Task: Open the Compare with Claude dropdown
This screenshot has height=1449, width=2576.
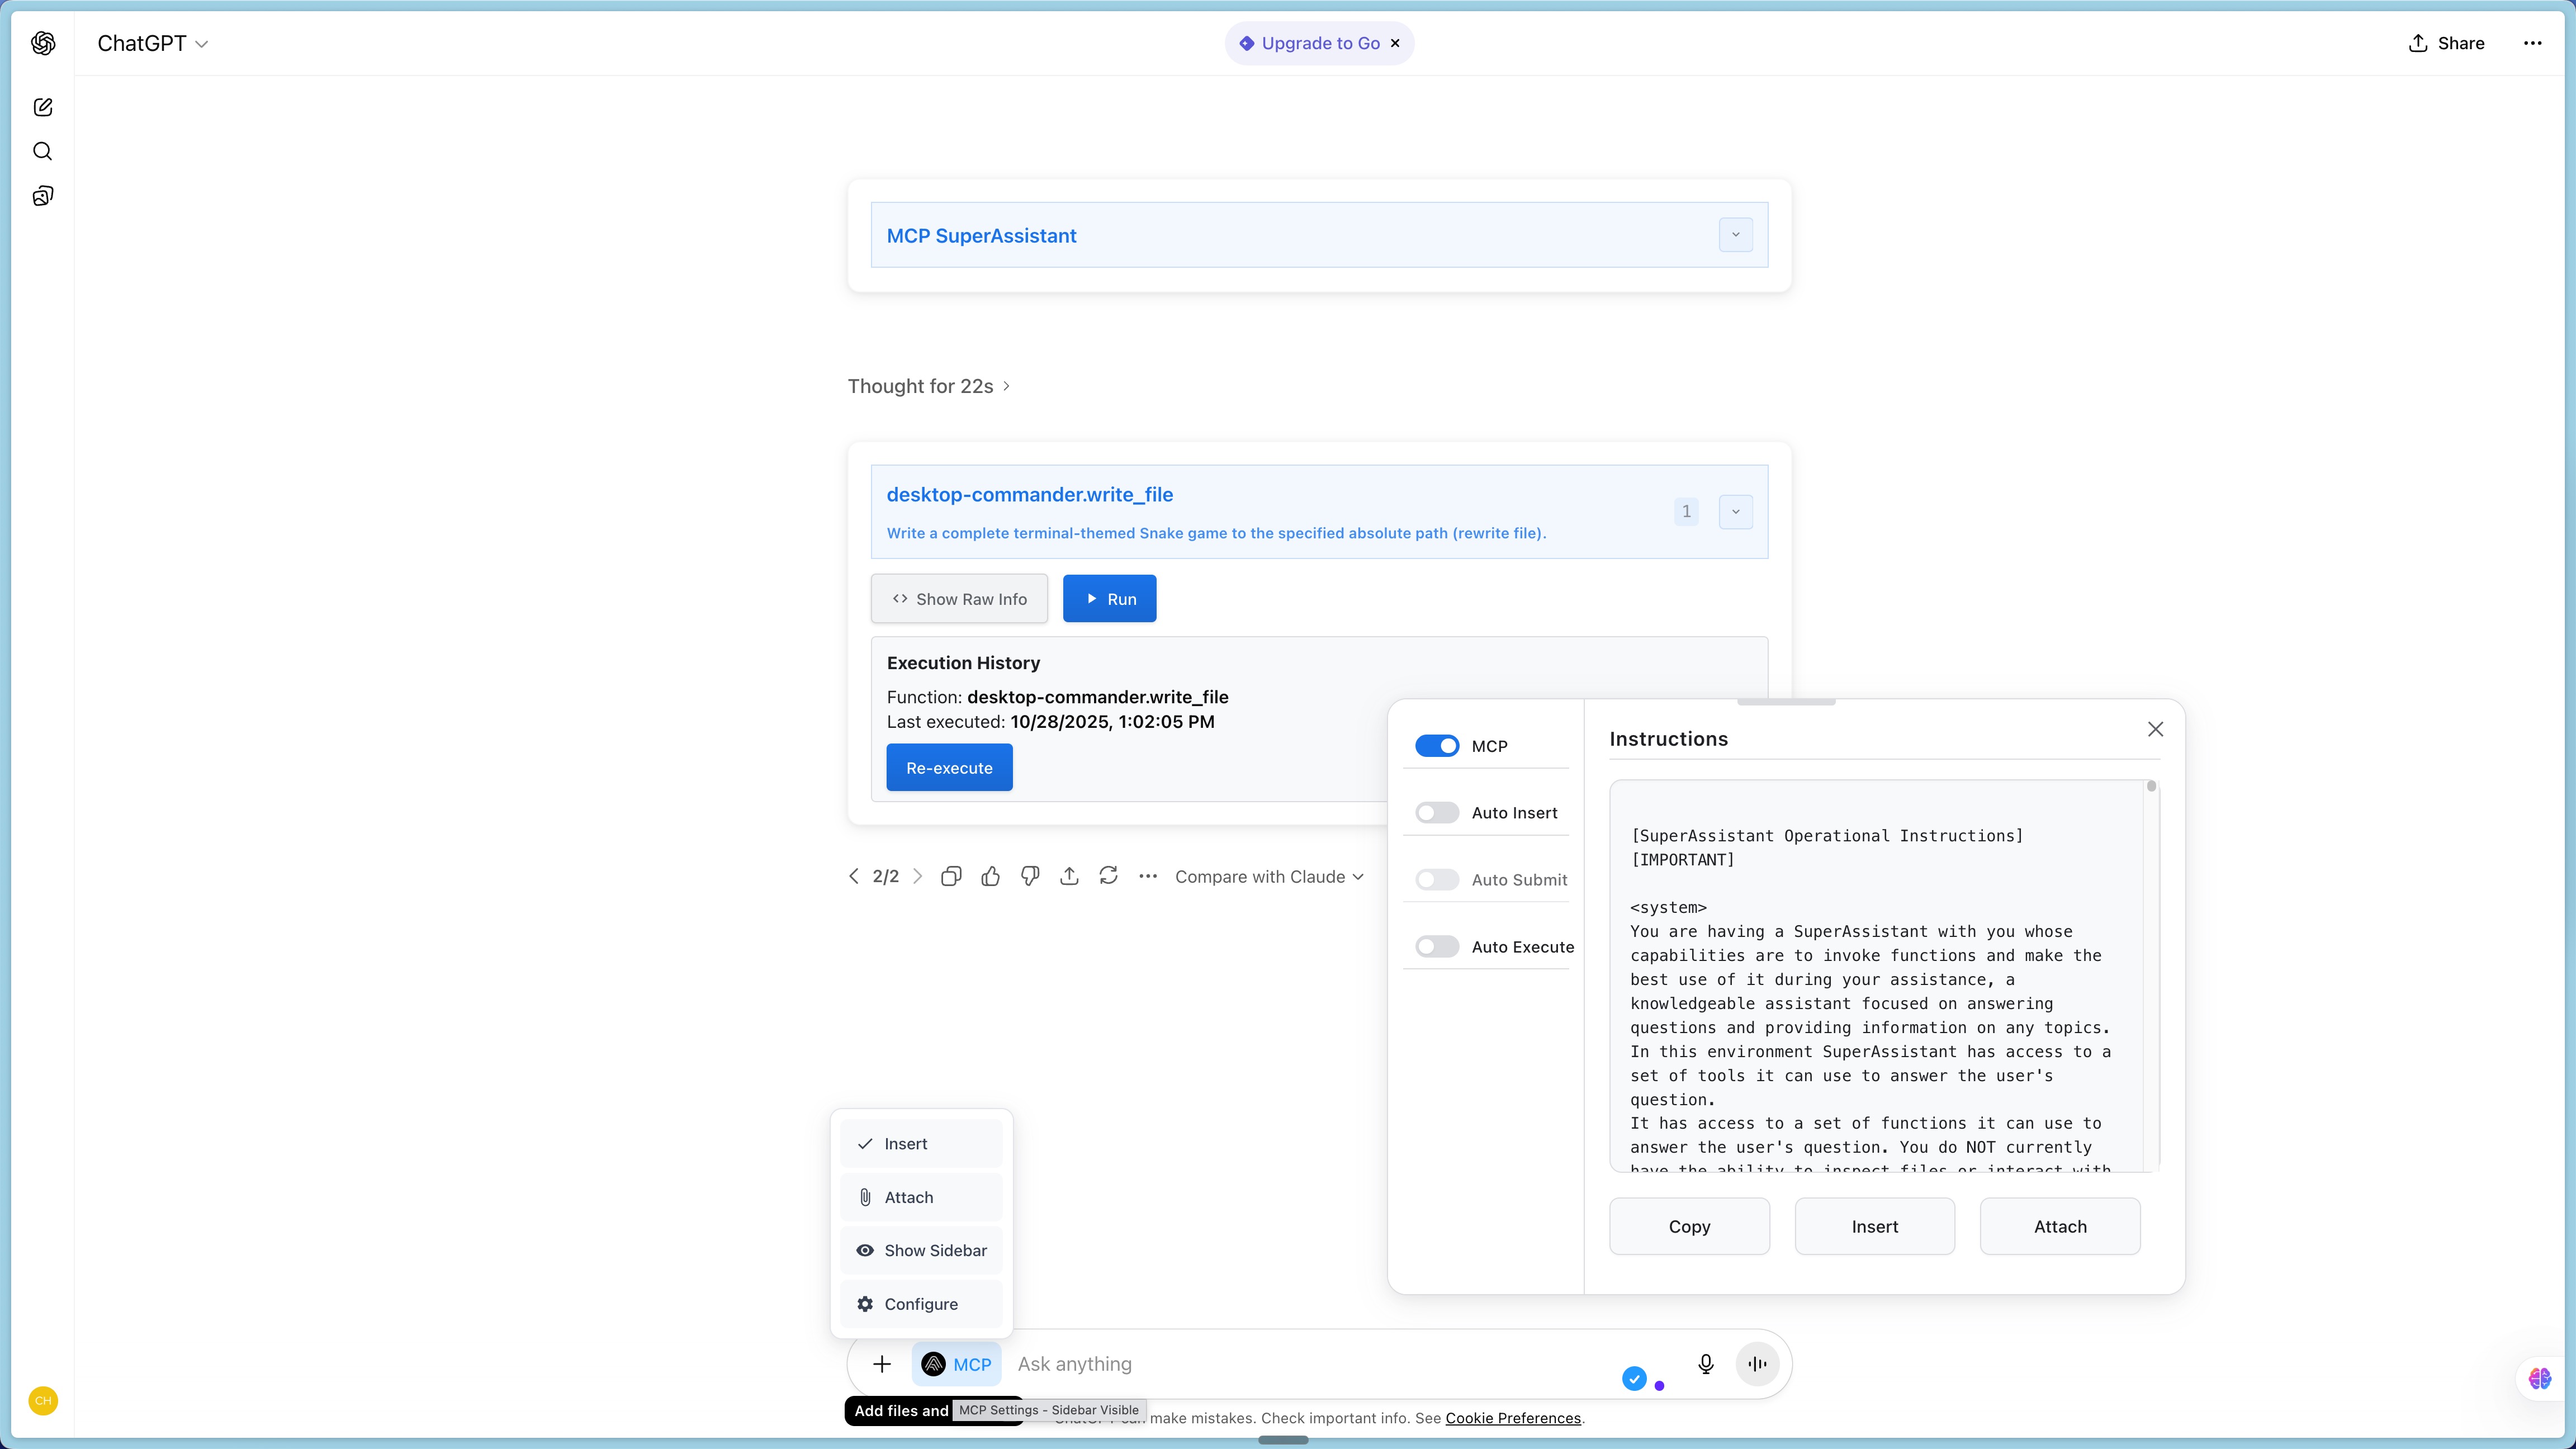Action: click(1268, 877)
